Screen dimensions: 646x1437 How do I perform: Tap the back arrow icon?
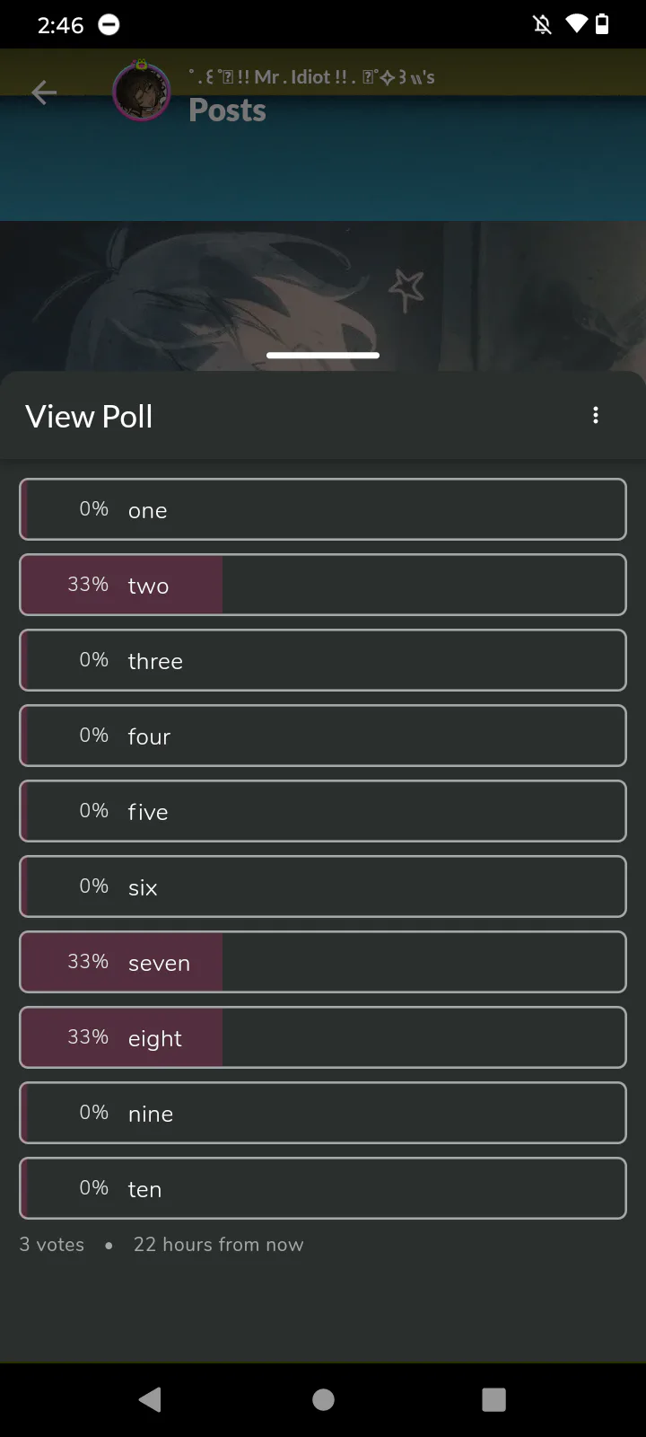click(44, 93)
